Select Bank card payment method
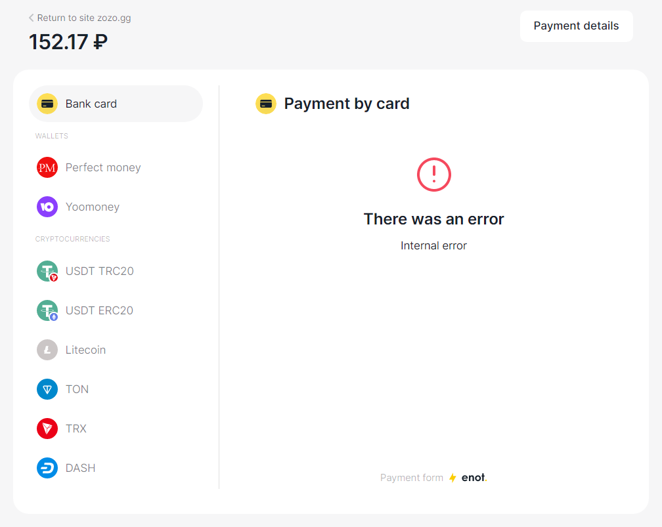The height and width of the screenshot is (527, 662). tap(91, 104)
